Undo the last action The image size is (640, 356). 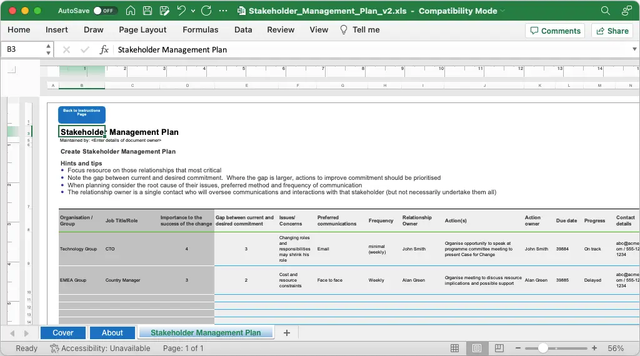(181, 11)
